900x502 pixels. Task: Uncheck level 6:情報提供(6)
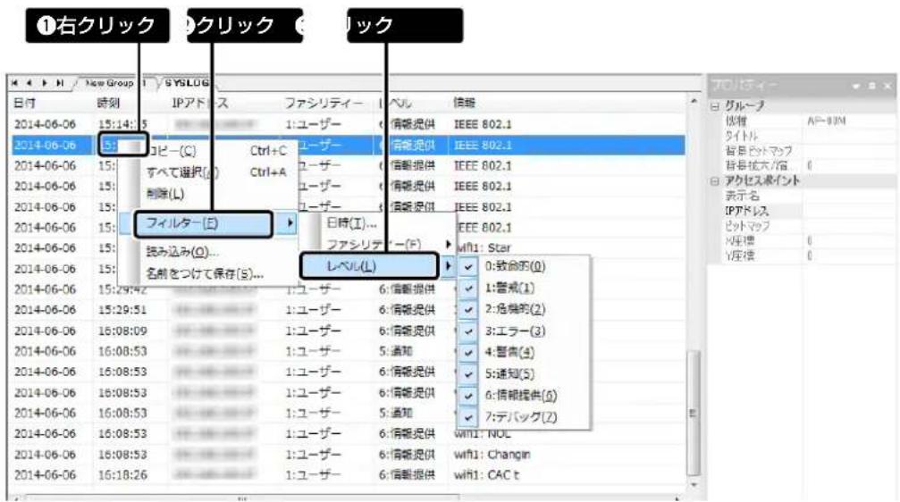pos(469,396)
